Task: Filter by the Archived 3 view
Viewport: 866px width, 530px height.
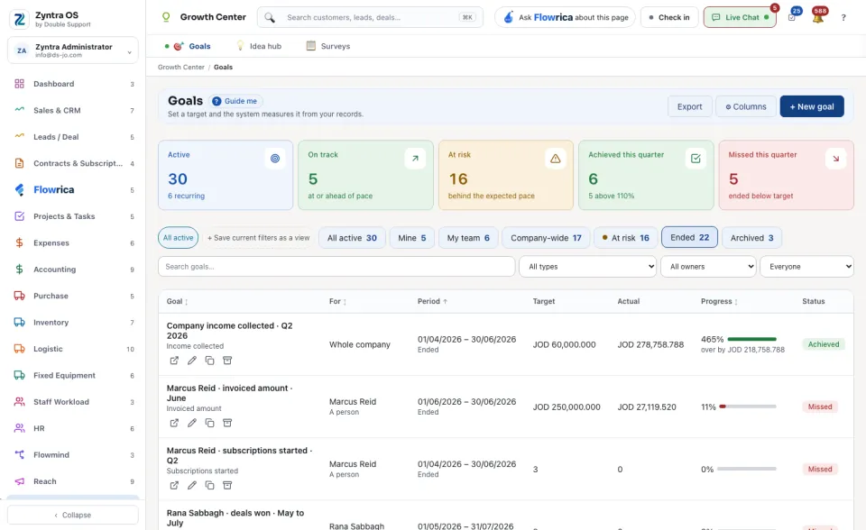Action: click(x=751, y=238)
